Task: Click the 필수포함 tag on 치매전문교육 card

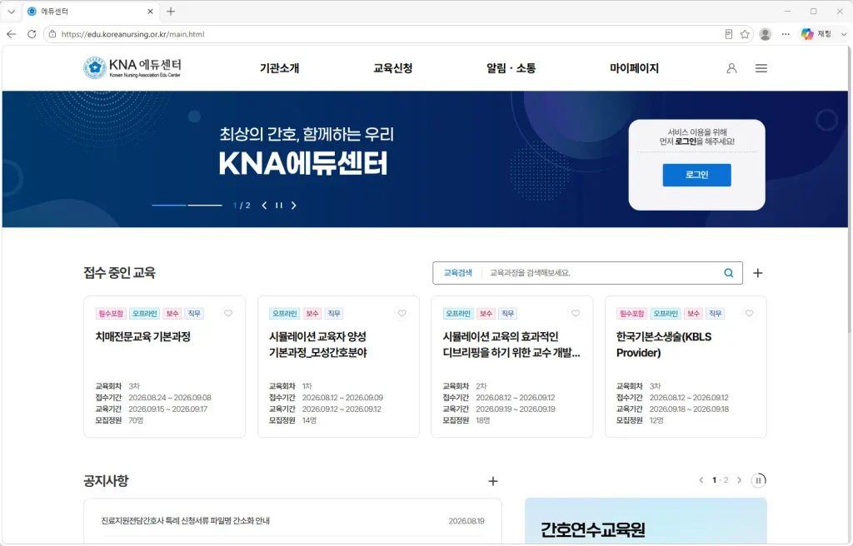Action: (x=111, y=313)
